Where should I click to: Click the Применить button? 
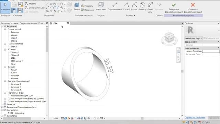214,118
